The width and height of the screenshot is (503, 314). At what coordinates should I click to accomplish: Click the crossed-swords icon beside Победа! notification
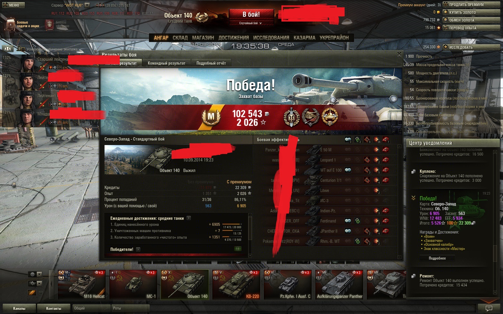tap(413, 198)
